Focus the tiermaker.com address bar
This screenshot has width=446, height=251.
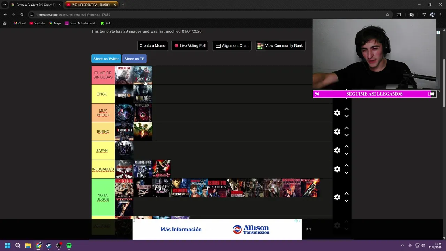[209, 15]
